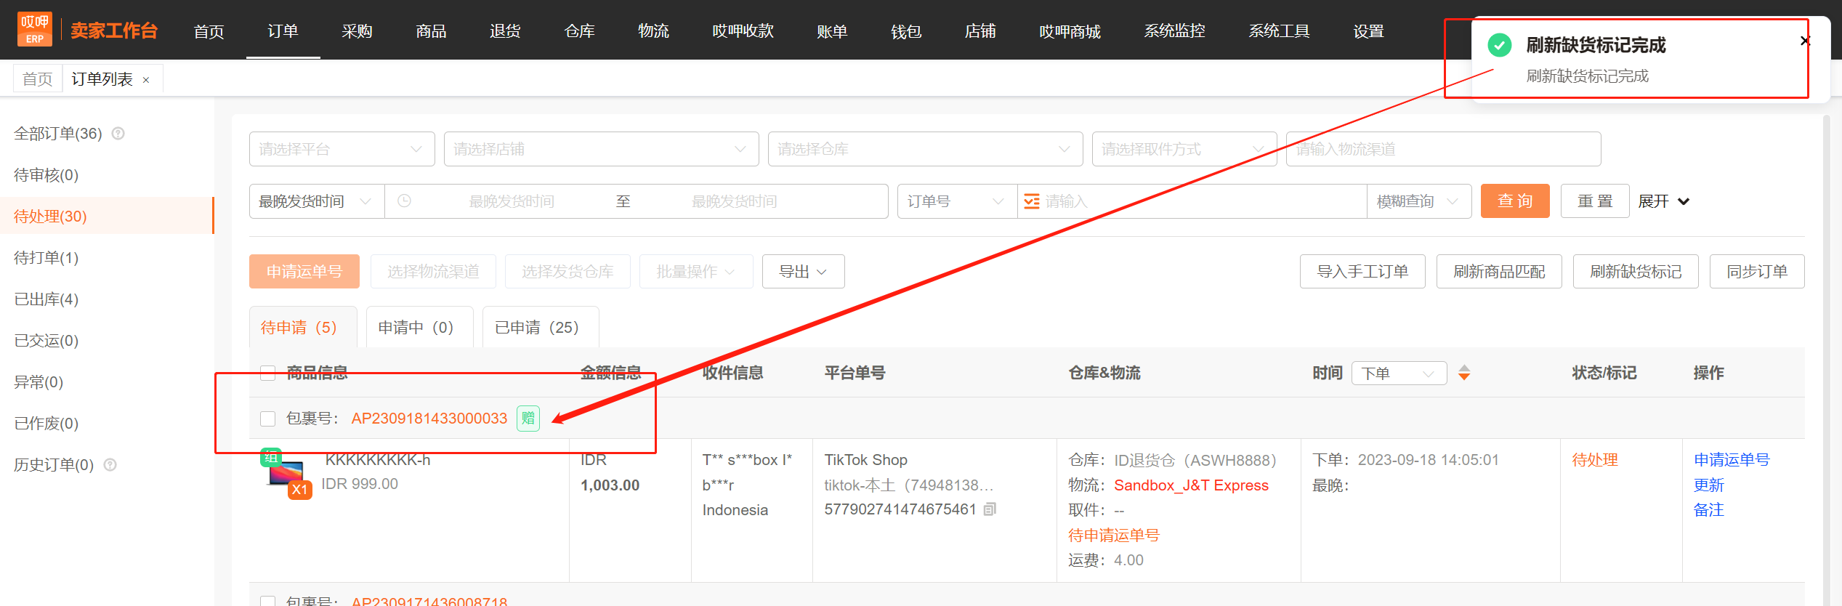Open the 钱包 top menu
The height and width of the screenshot is (606, 1842).
pyautogui.click(x=906, y=31)
